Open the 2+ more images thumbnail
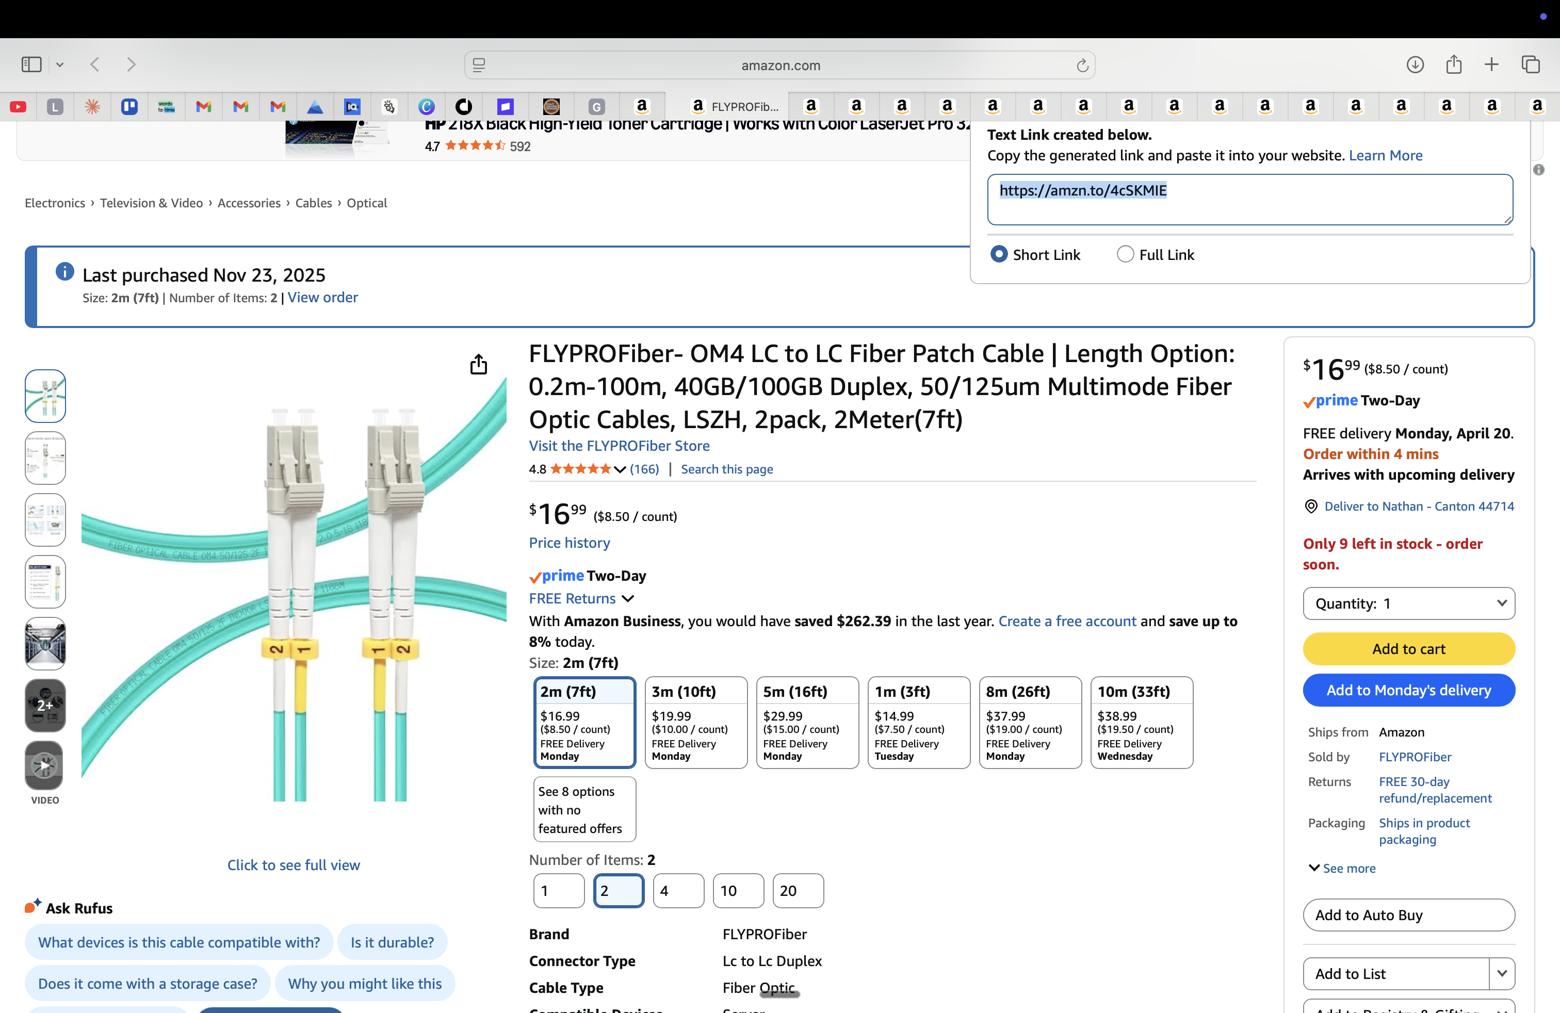Screen dimensions: 1560x1013 pyautogui.click(x=44, y=705)
